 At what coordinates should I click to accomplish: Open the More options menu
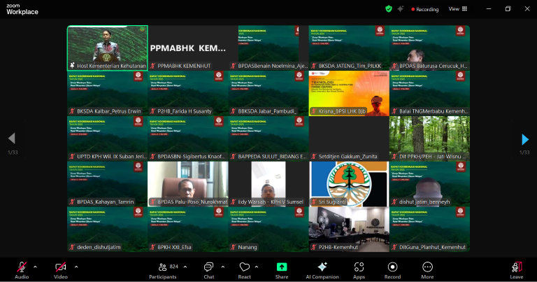tap(427, 268)
